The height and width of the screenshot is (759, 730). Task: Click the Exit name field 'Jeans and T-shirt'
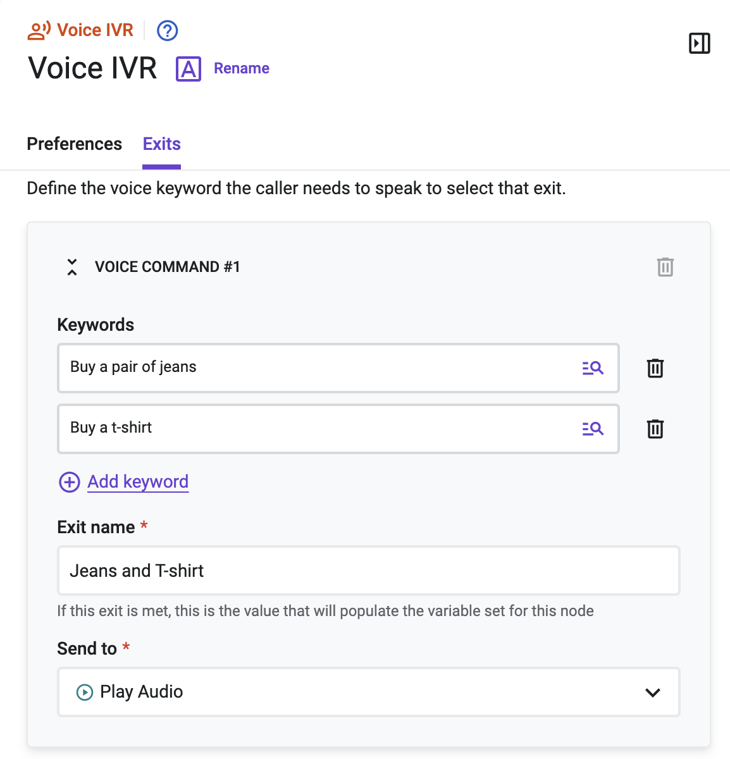(369, 571)
